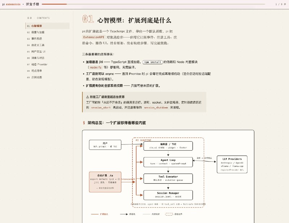Click the § section mark before 架构总览

pyautogui.click(x=84, y=123)
